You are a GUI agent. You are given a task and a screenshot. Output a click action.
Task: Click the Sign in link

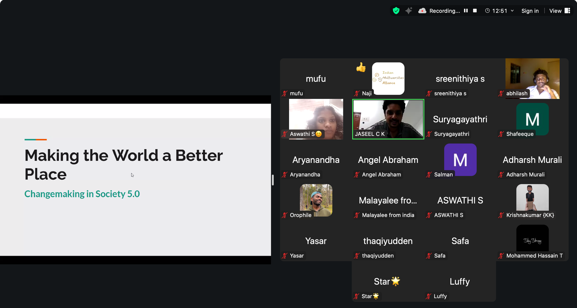coord(530,11)
